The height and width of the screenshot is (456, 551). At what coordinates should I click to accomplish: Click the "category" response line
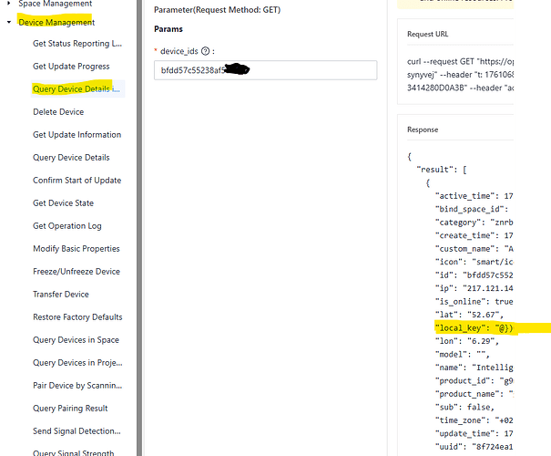coord(474,223)
